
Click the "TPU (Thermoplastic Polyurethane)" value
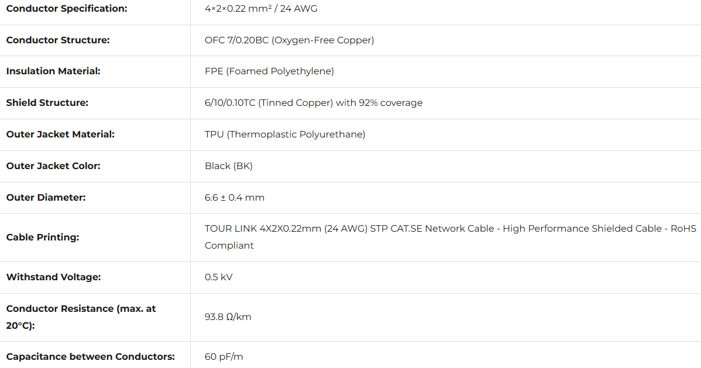[285, 135]
